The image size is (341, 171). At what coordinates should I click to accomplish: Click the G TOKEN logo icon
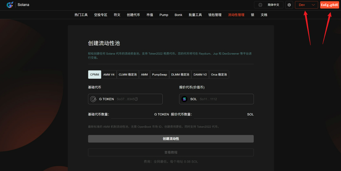click(93, 99)
